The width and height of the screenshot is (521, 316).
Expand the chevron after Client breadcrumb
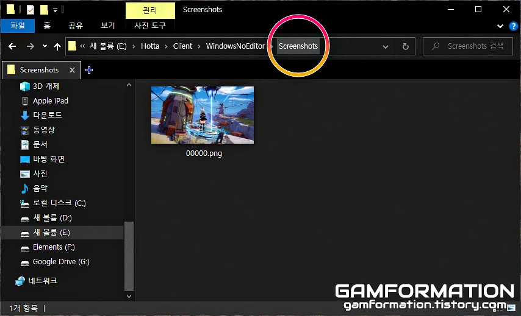[199, 46]
